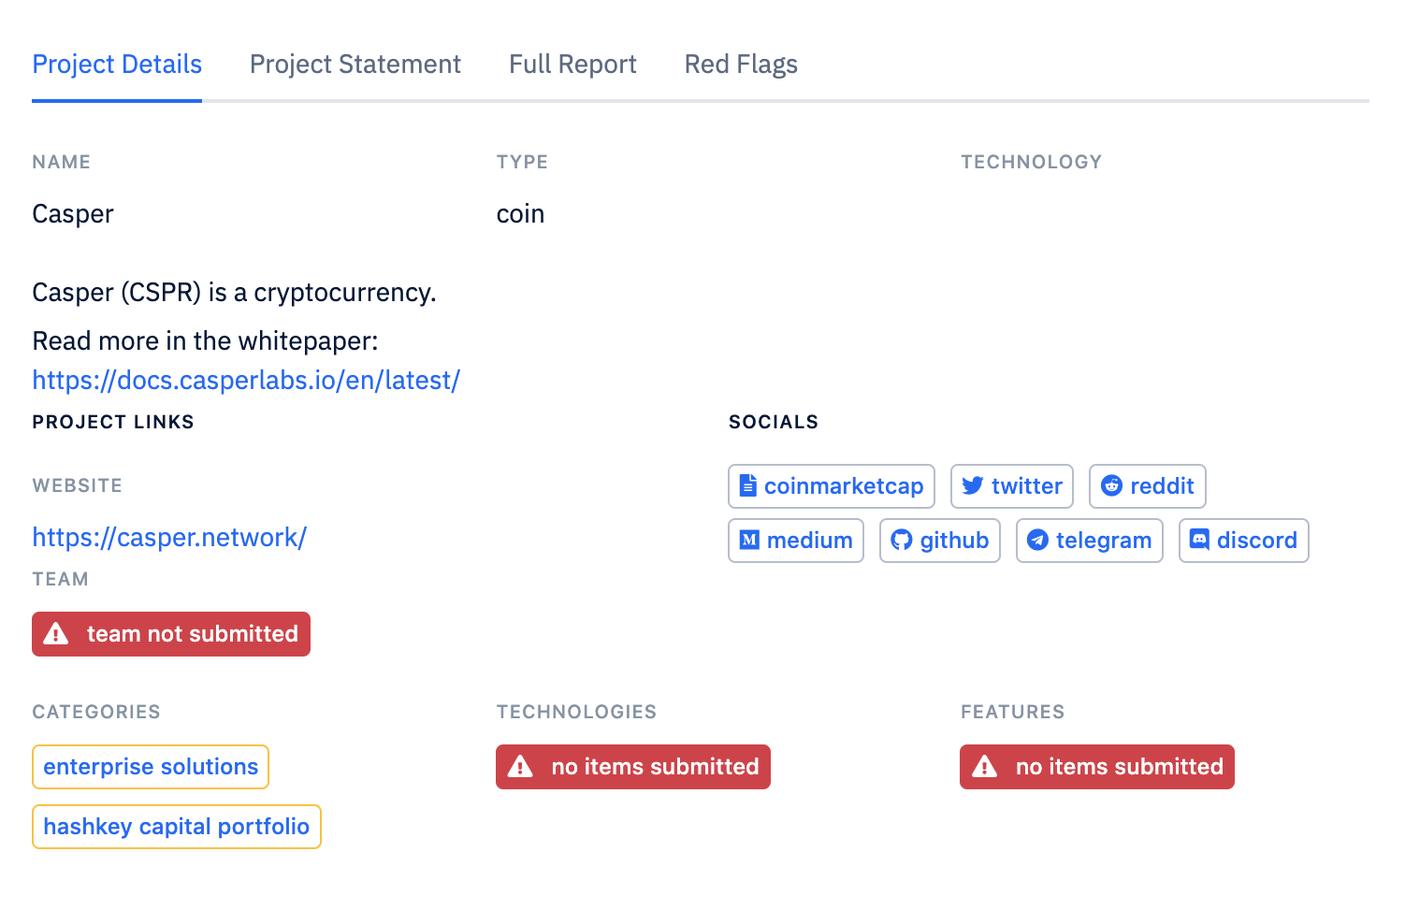Open the github social link
The width and height of the screenshot is (1405, 924).
tap(940, 541)
